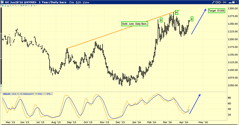Close the small x beside the toolbar
239x125 pixels.
click(1, 5)
